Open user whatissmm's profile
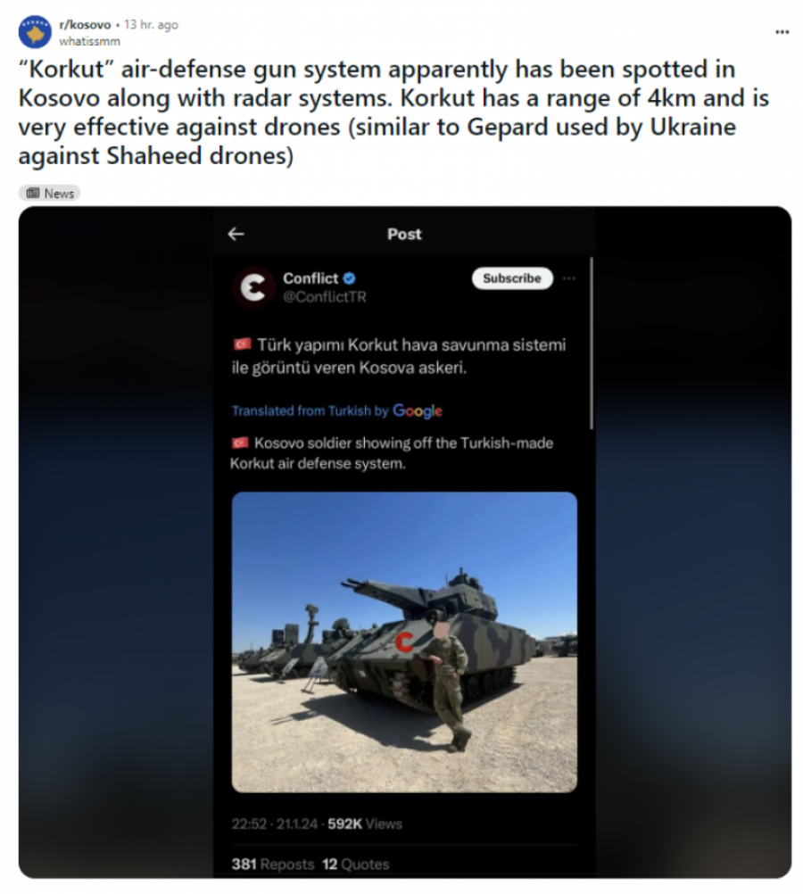 pyautogui.click(x=89, y=41)
